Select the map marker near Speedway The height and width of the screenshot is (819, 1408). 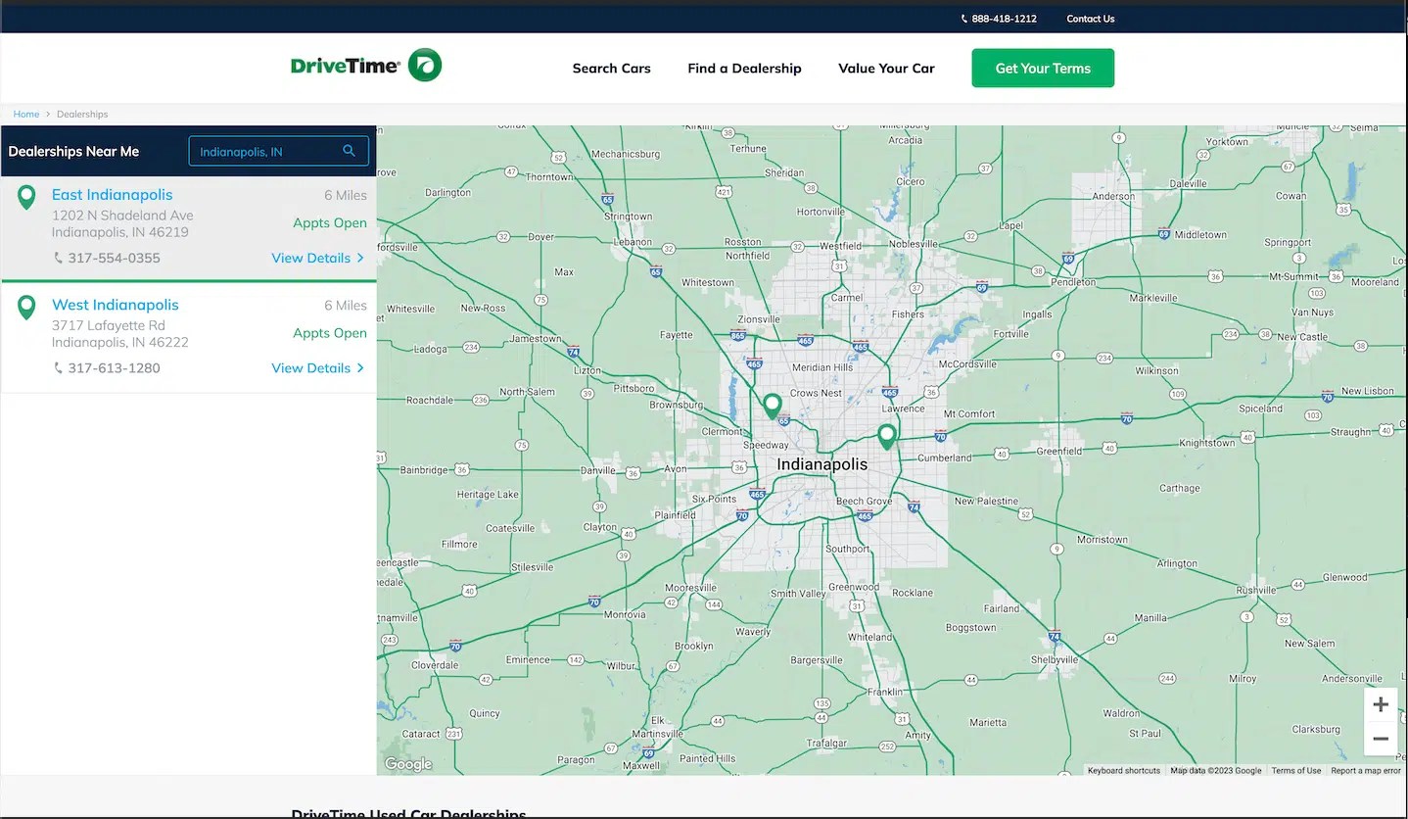pyautogui.click(x=773, y=404)
